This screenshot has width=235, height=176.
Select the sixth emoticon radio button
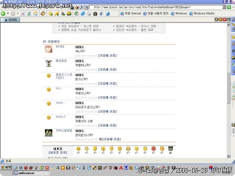pyautogui.click(x=120, y=153)
